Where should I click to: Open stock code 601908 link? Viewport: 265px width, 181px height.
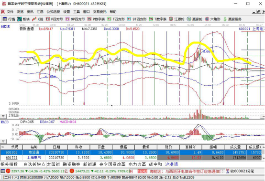11,152
